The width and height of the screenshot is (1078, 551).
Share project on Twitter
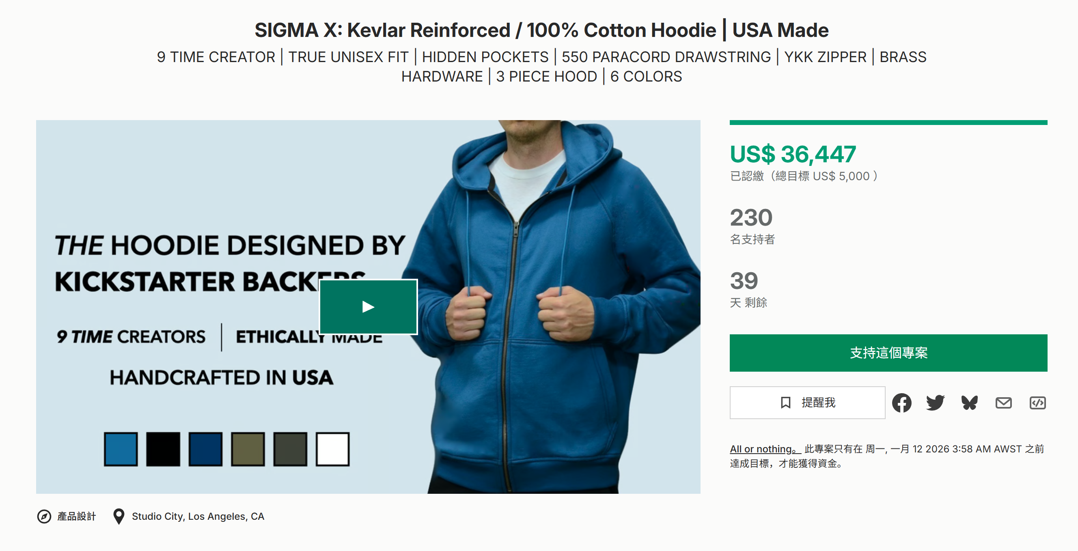(935, 403)
